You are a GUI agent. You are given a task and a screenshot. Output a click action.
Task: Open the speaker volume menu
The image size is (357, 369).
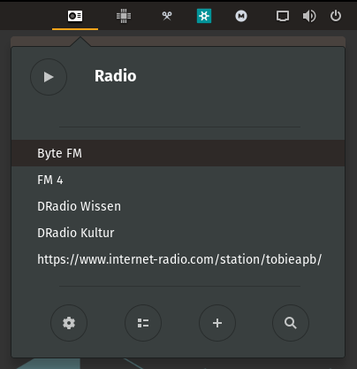(x=309, y=16)
